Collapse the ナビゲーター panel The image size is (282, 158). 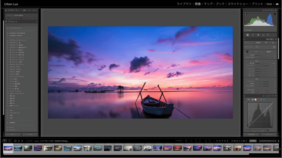[6, 11]
